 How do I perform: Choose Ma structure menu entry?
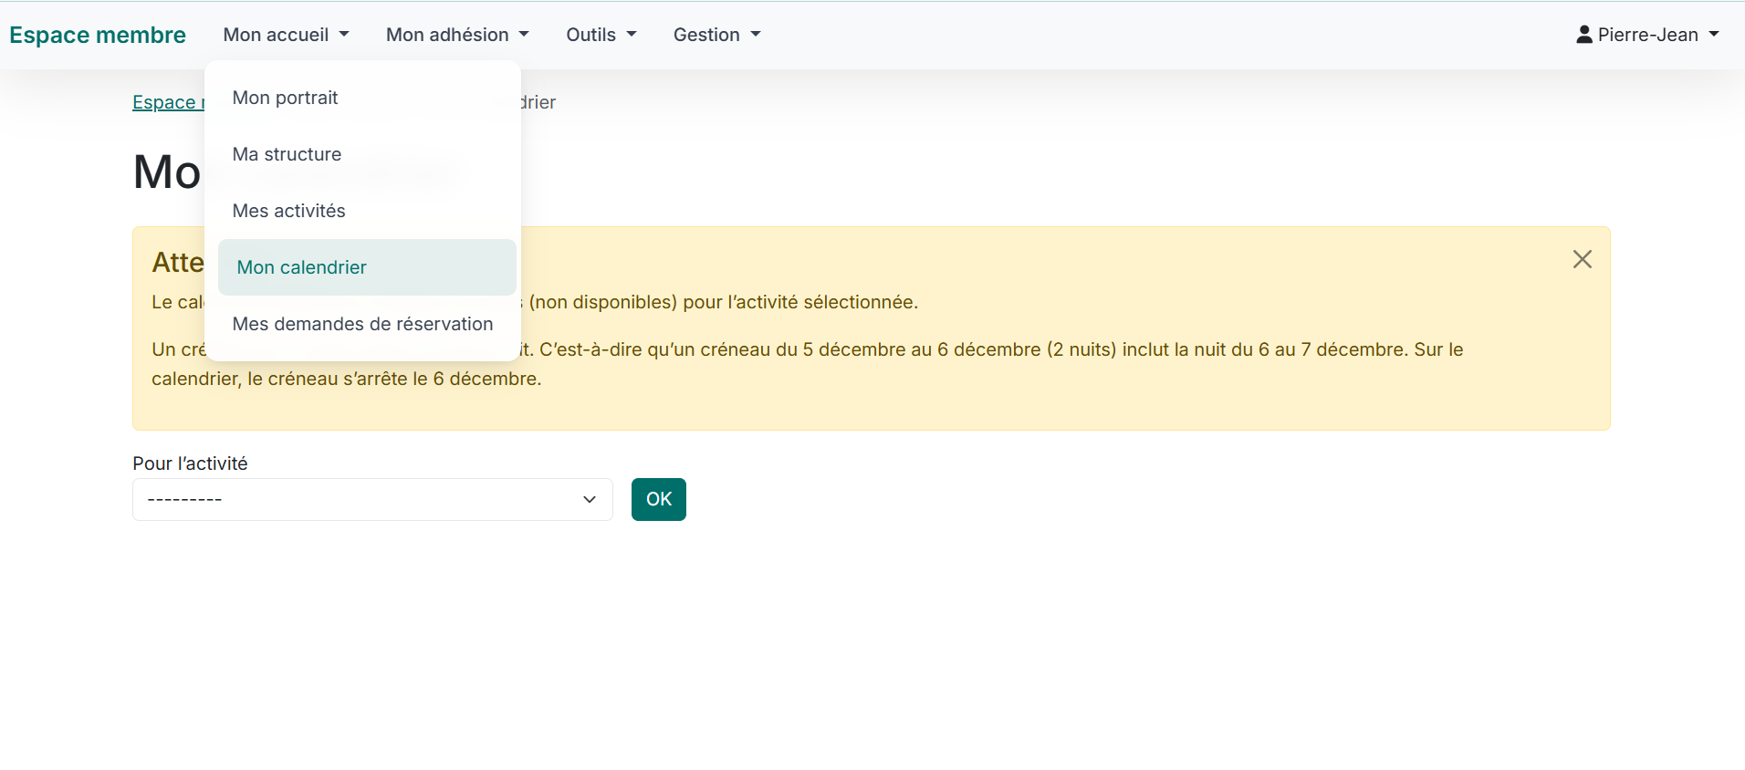(x=287, y=154)
